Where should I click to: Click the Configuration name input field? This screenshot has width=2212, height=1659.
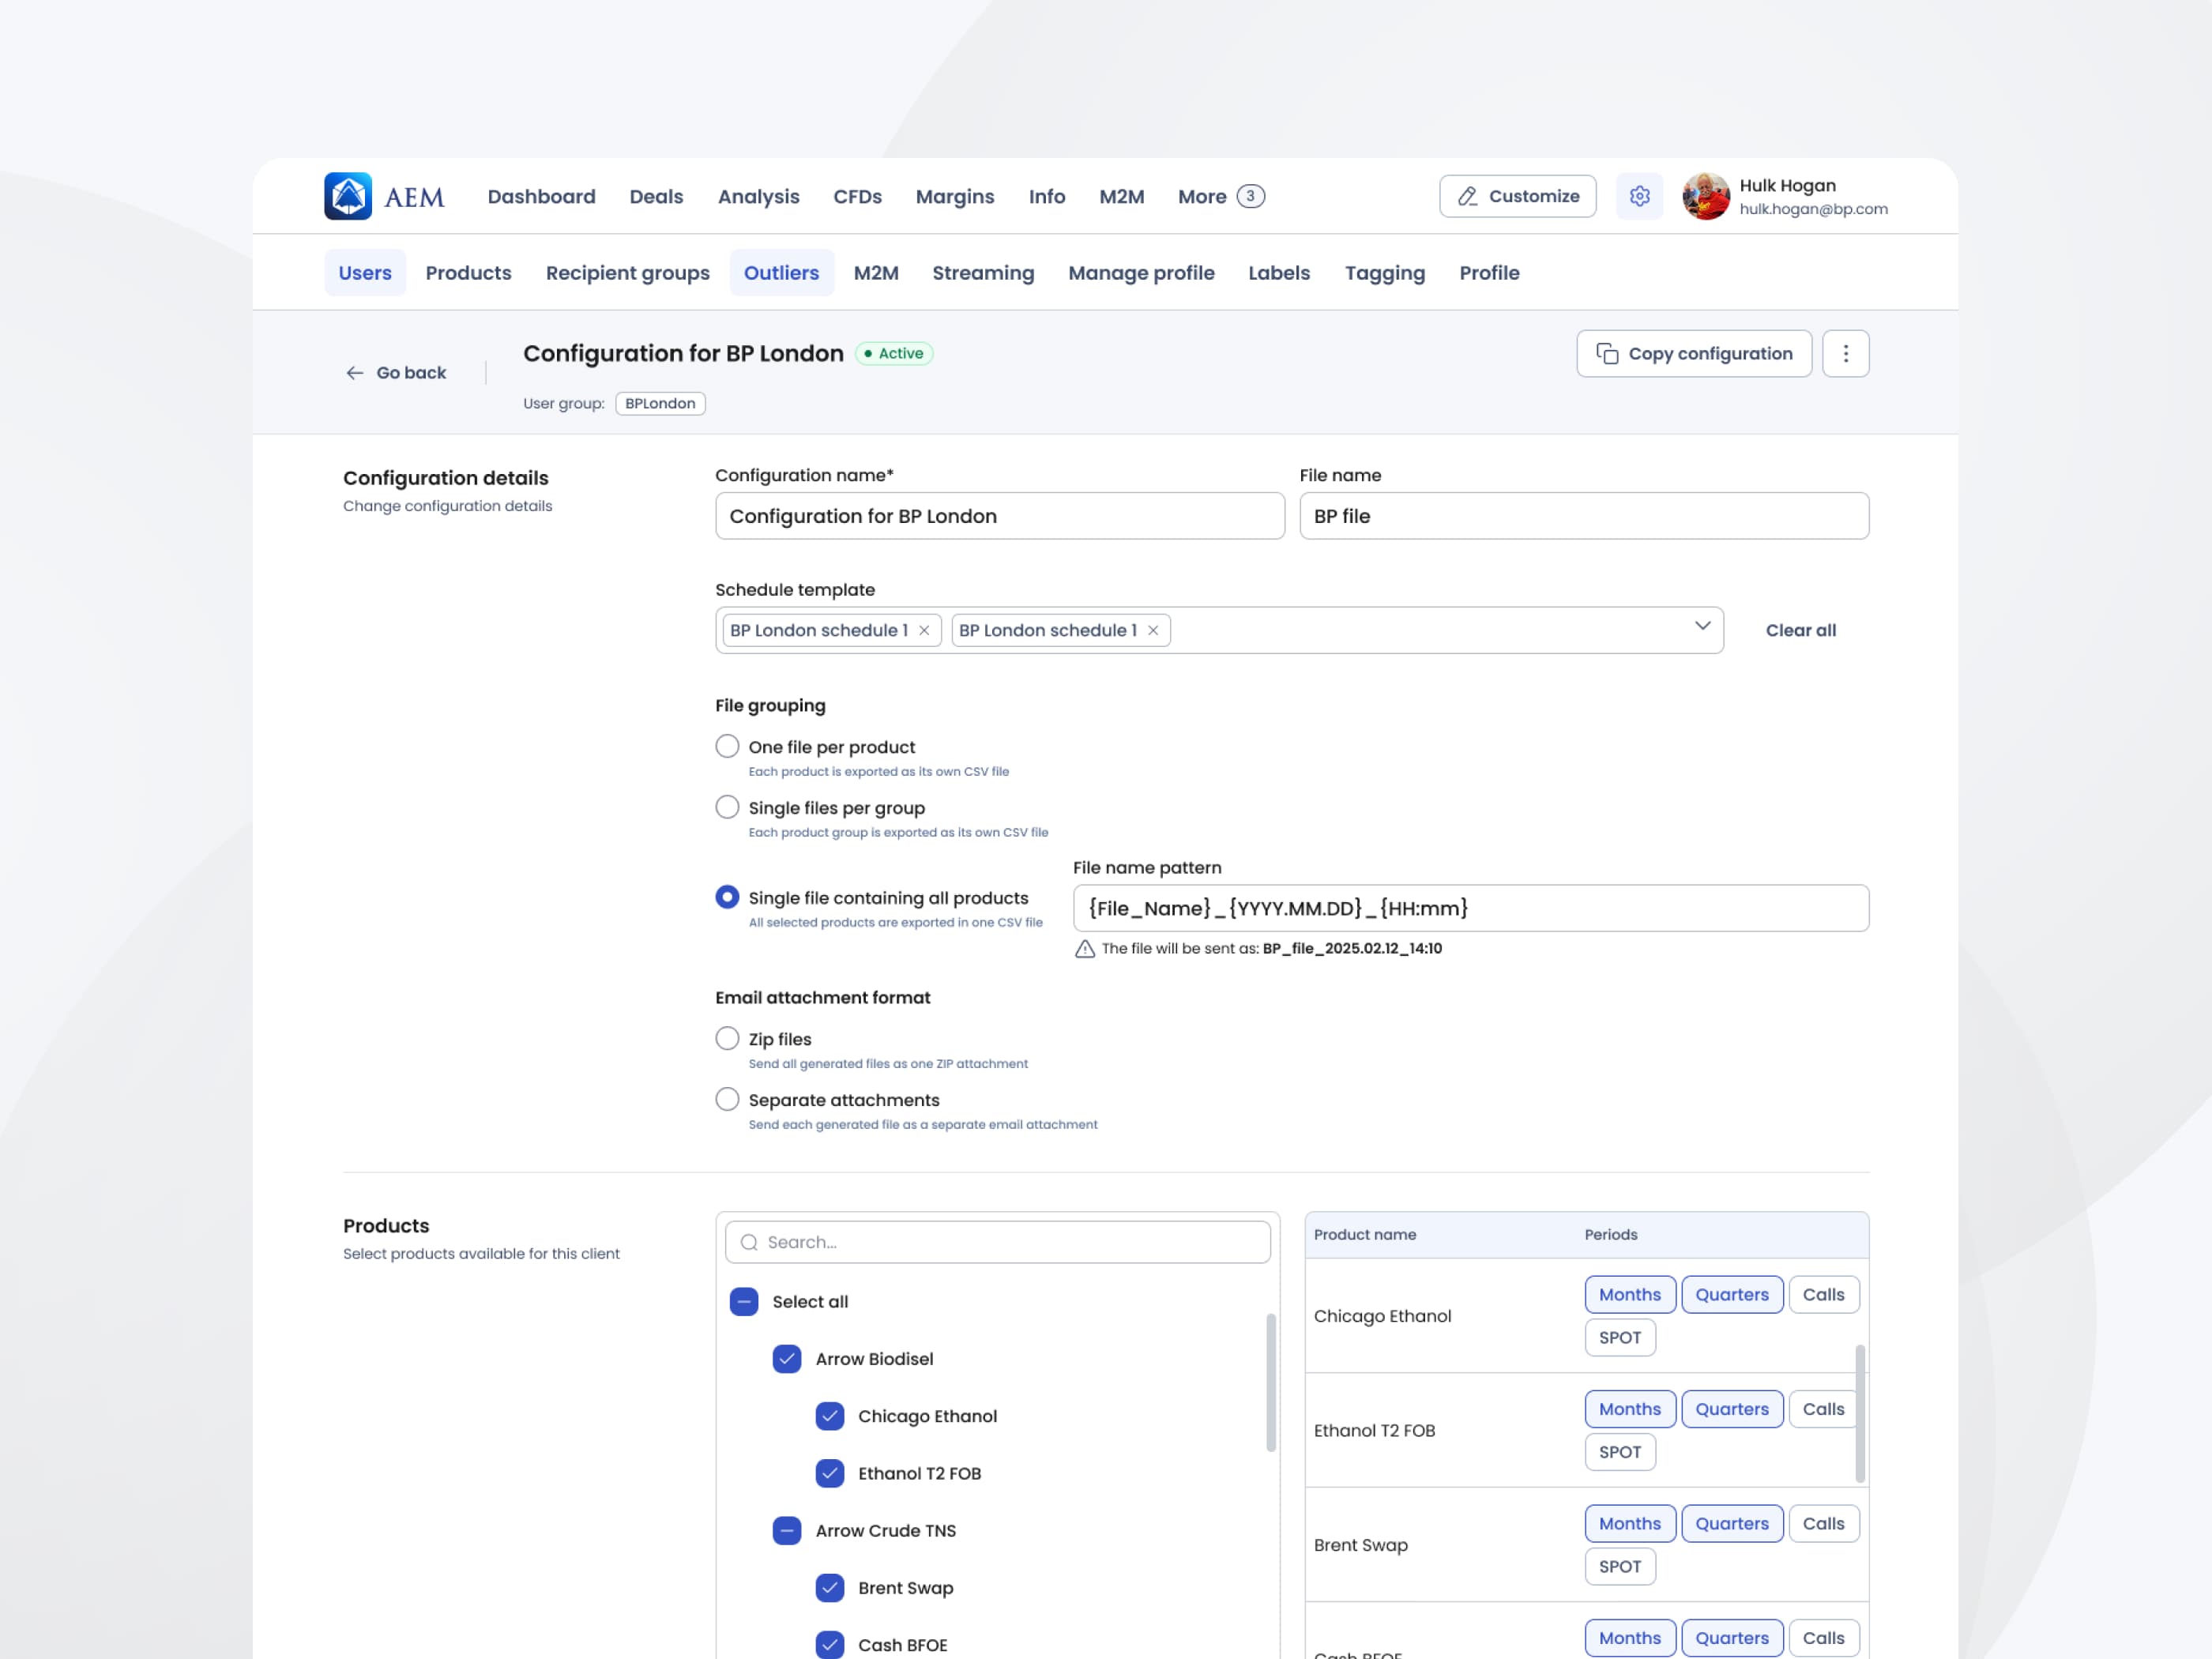1000,516
